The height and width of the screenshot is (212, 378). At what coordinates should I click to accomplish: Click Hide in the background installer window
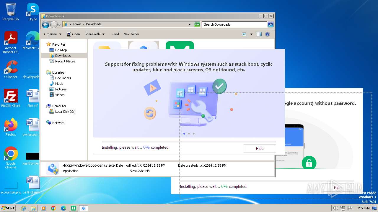338,188
